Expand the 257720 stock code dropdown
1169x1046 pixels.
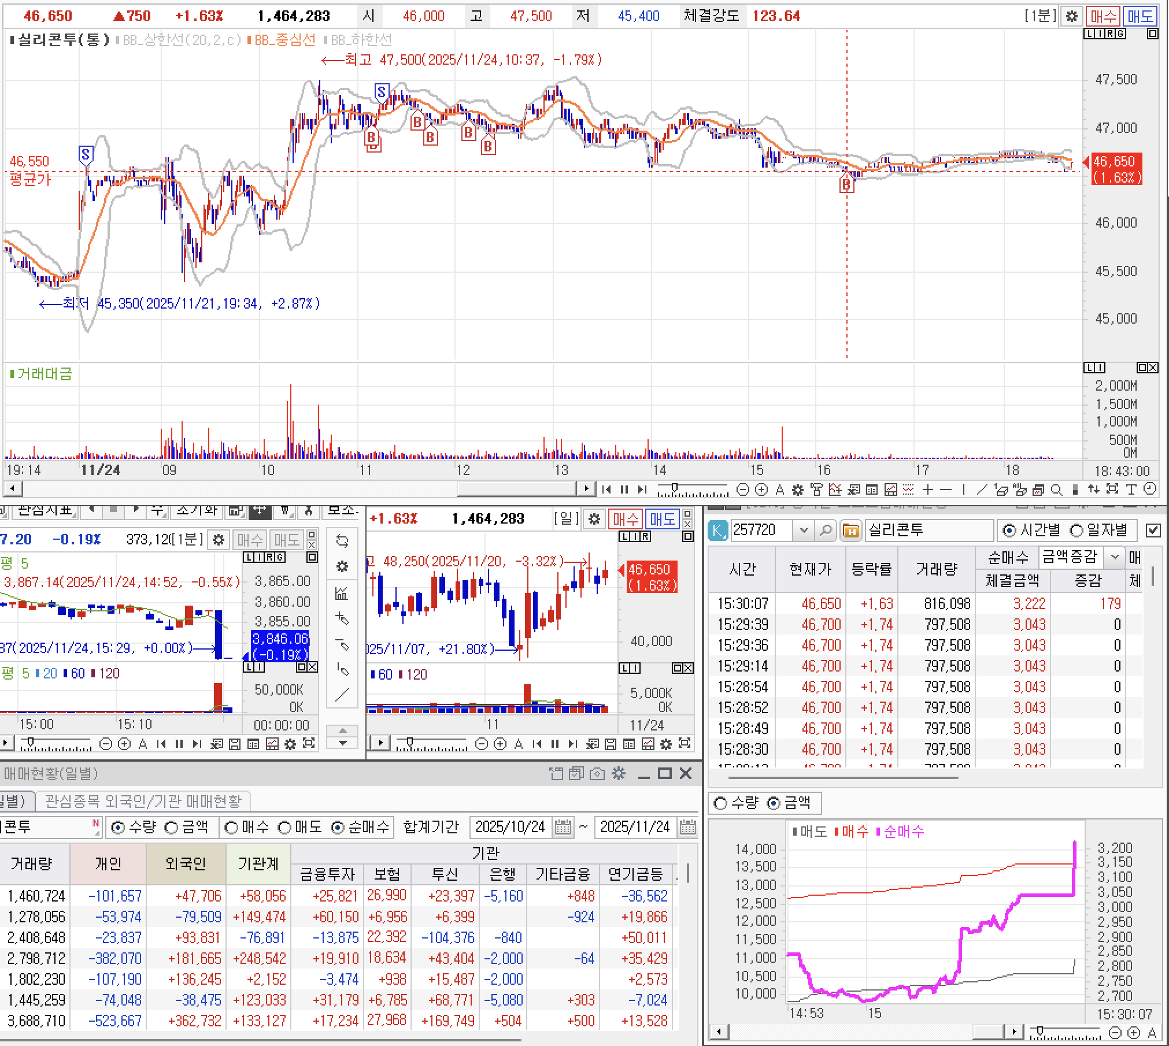[804, 530]
